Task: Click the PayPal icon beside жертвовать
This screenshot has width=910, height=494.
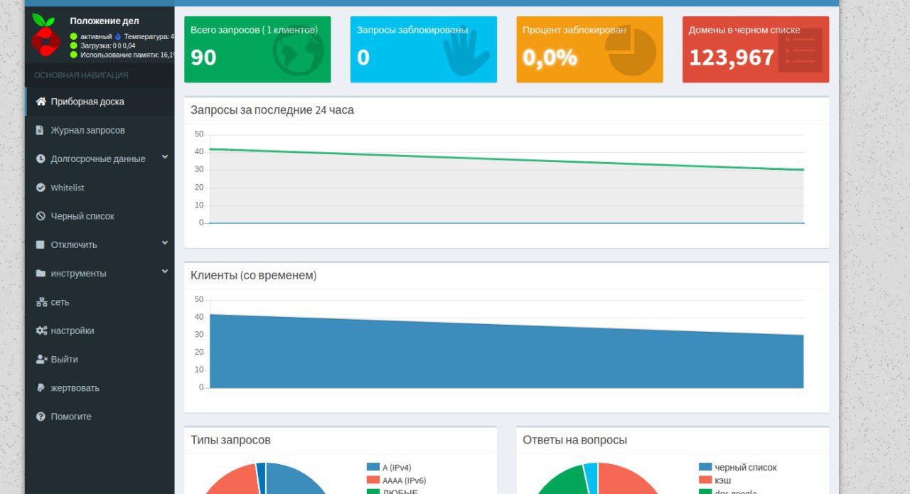Action: [41, 388]
